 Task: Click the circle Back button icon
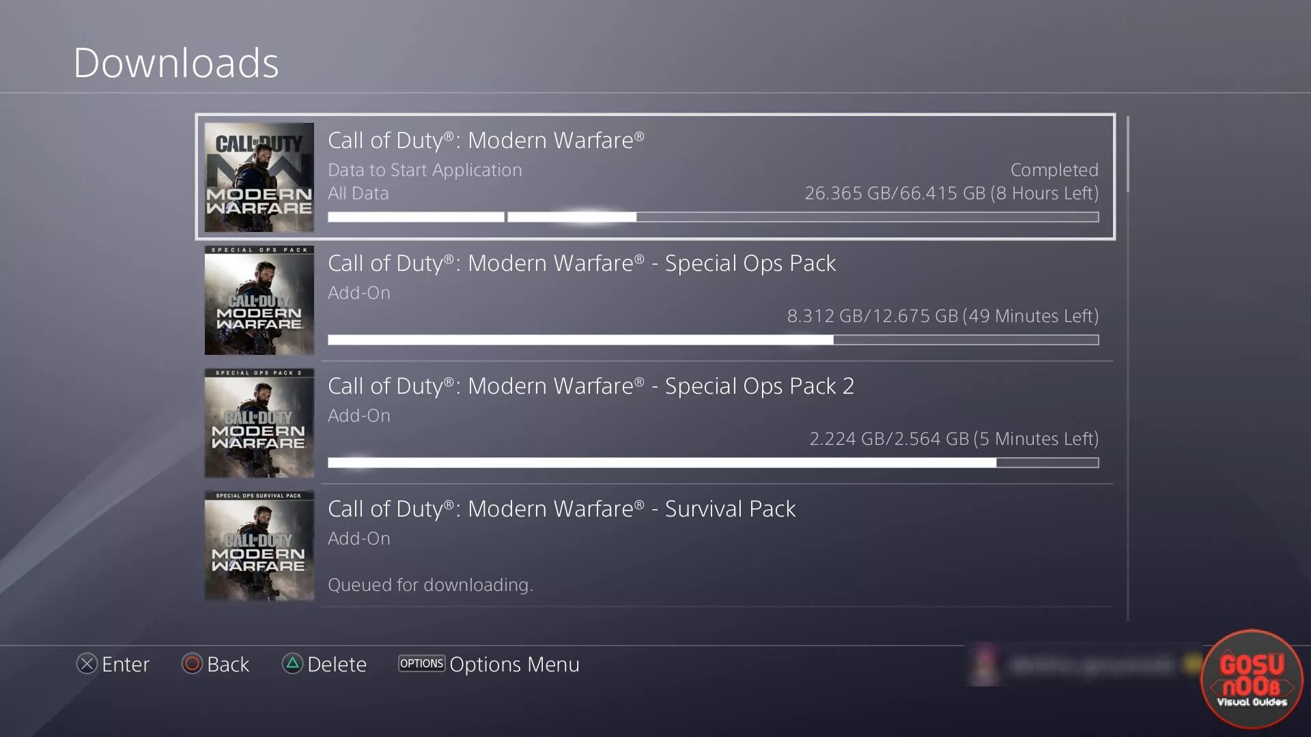tap(192, 663)
